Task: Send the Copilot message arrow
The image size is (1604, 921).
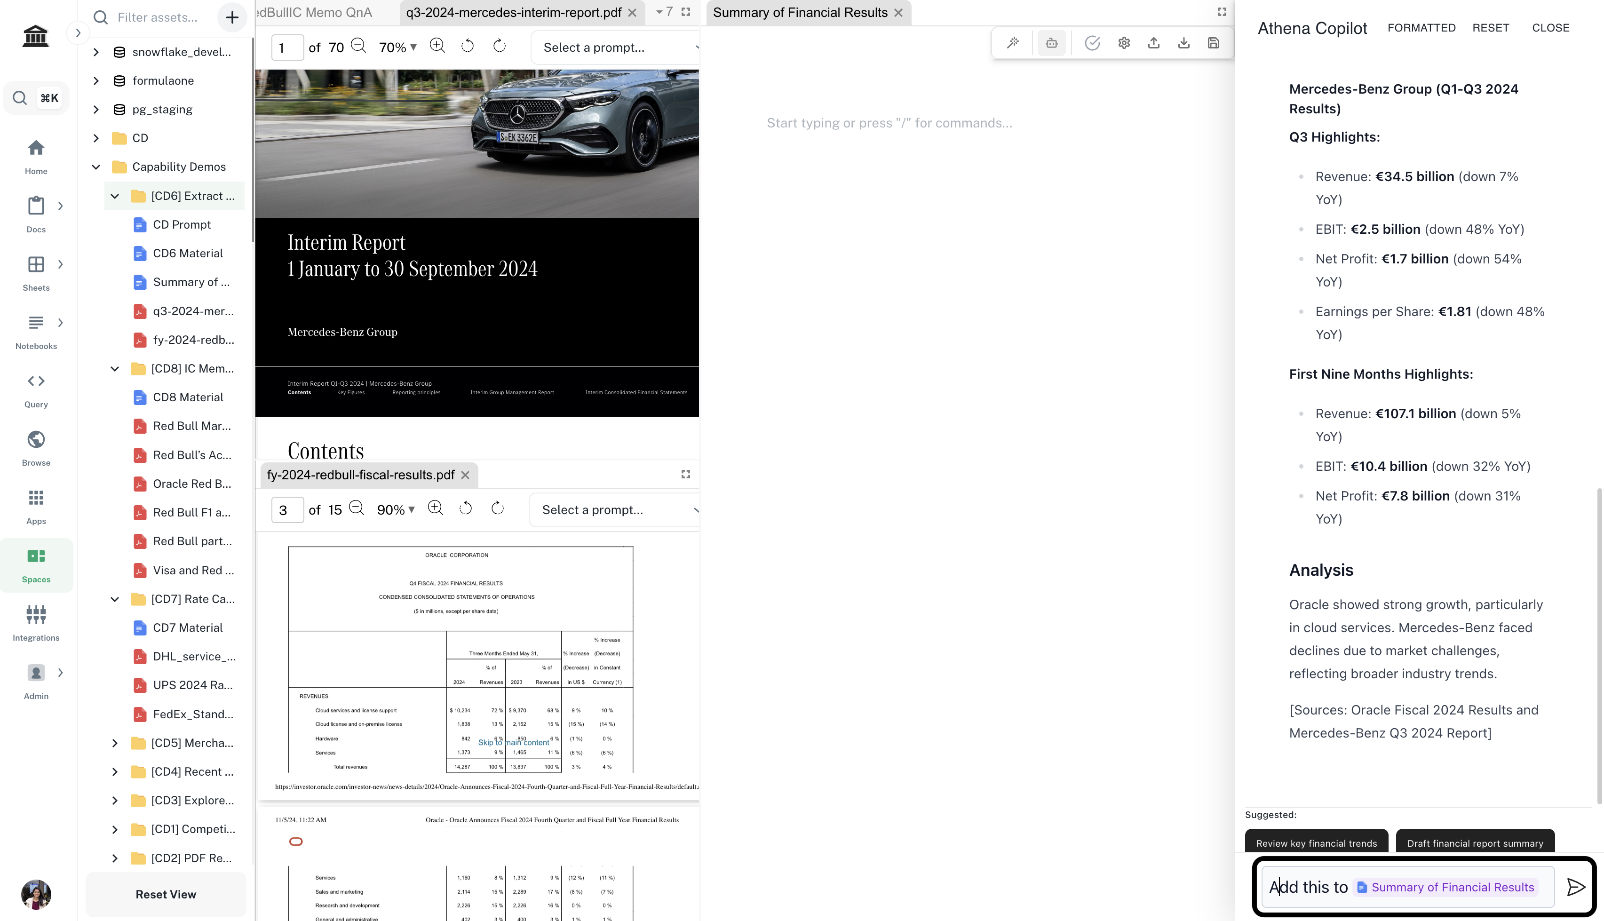Action: [x=1575, y=887]
